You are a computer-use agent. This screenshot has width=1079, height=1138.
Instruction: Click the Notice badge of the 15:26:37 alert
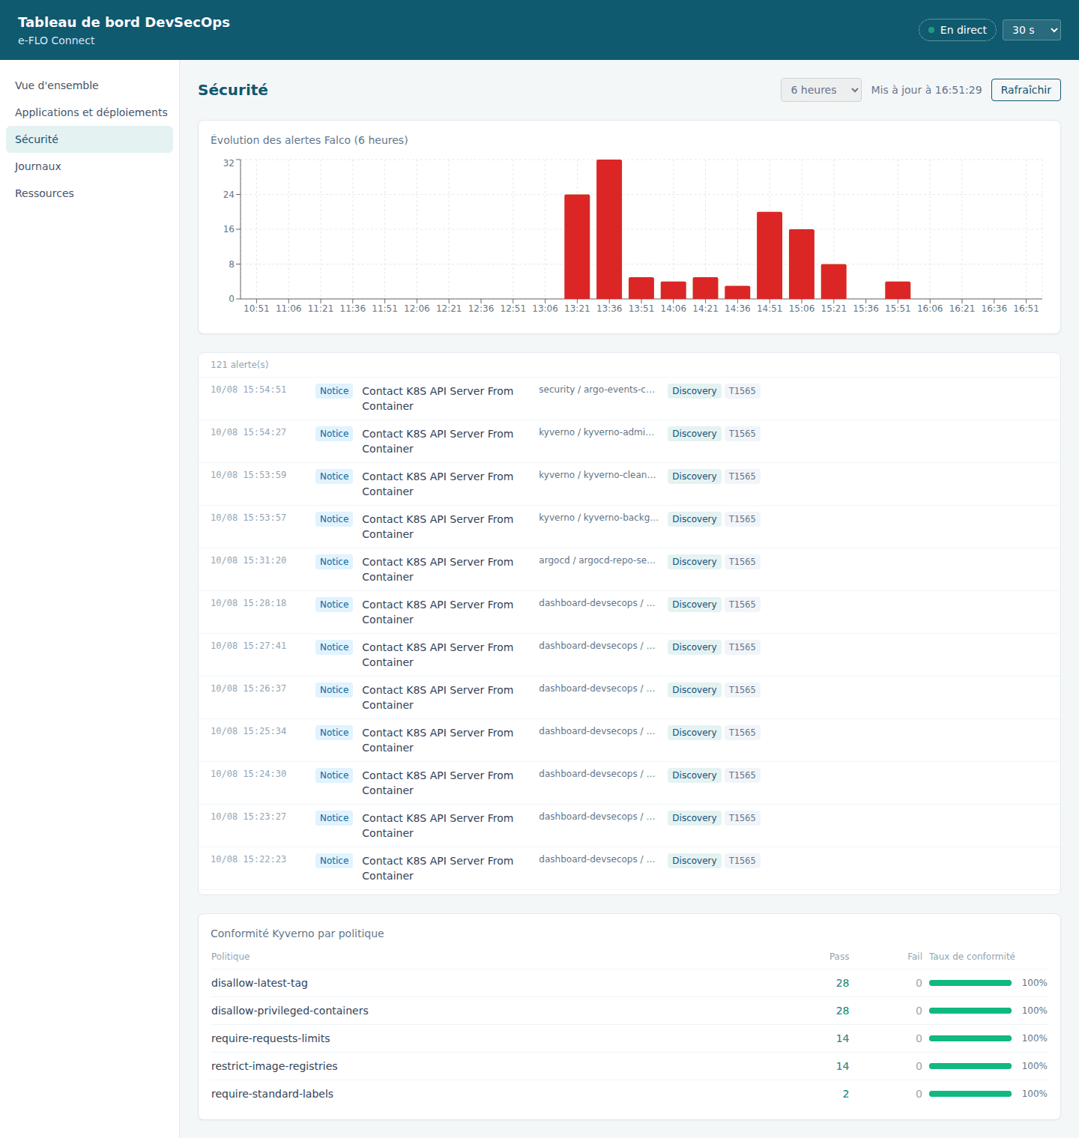click(x=334, y=690)
